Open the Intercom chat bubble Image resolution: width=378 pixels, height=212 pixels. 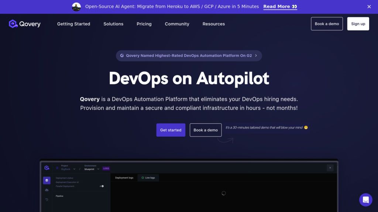tap(366, 200)
